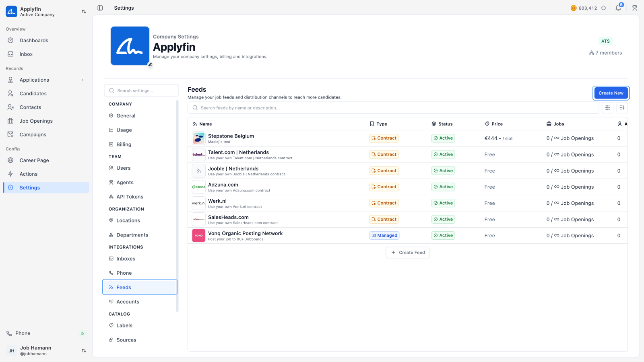Open feed filter options icon

(x=608, y=108)
